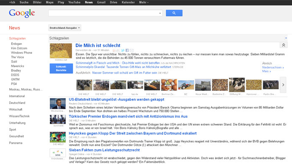Open Bilder in the top bar
This screenshot has height=164, width=292.
tap(37, 3)
